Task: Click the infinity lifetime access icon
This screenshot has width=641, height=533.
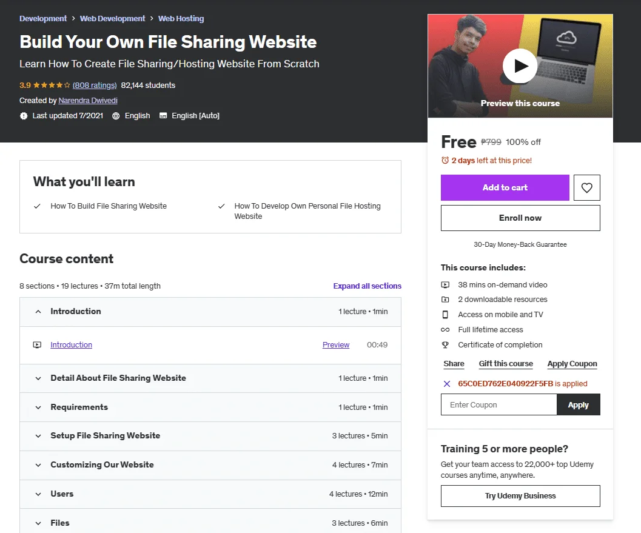Action: click(445, 329)
